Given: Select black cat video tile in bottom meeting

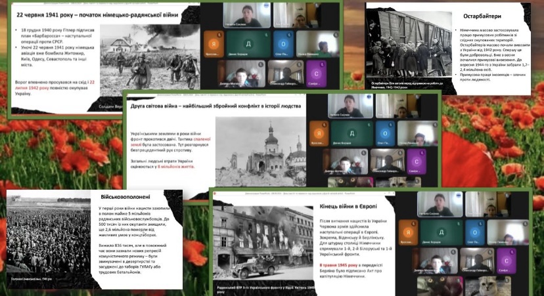Looking at the screenshot, I should coord(440,286).
